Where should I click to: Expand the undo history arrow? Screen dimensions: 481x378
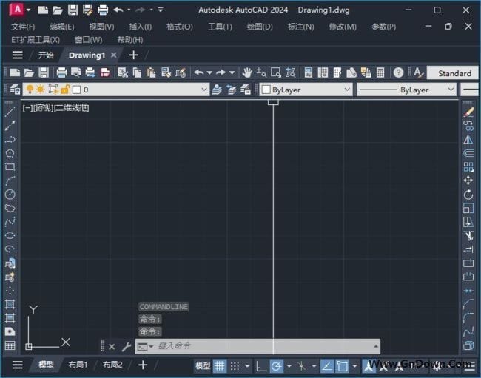209,73
